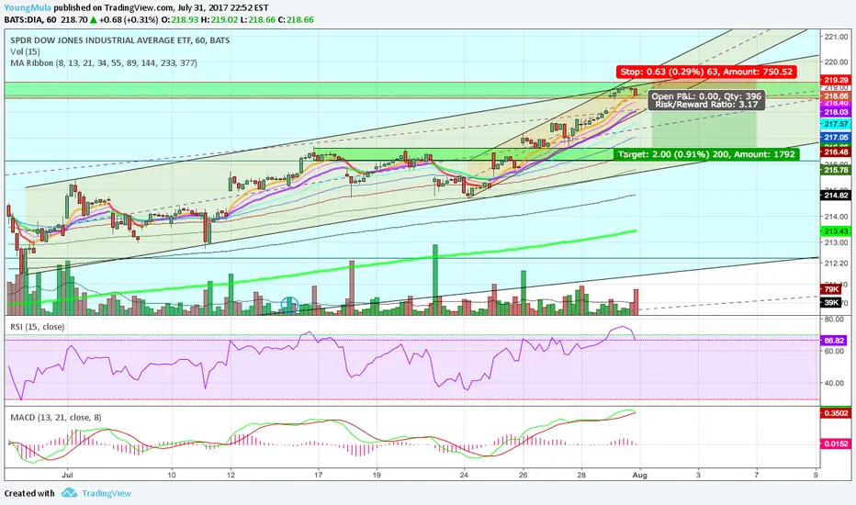This screenshot has height=505, width=856.
Task: Click the 17 date on time axis
Action: [319, 475]
